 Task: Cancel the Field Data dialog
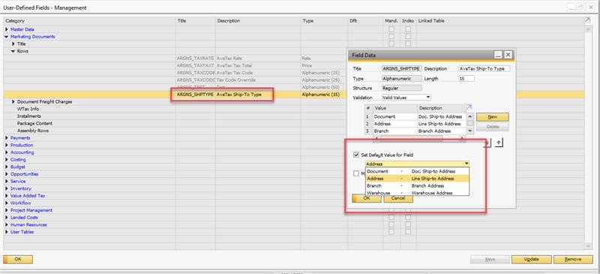pos(398,198)
